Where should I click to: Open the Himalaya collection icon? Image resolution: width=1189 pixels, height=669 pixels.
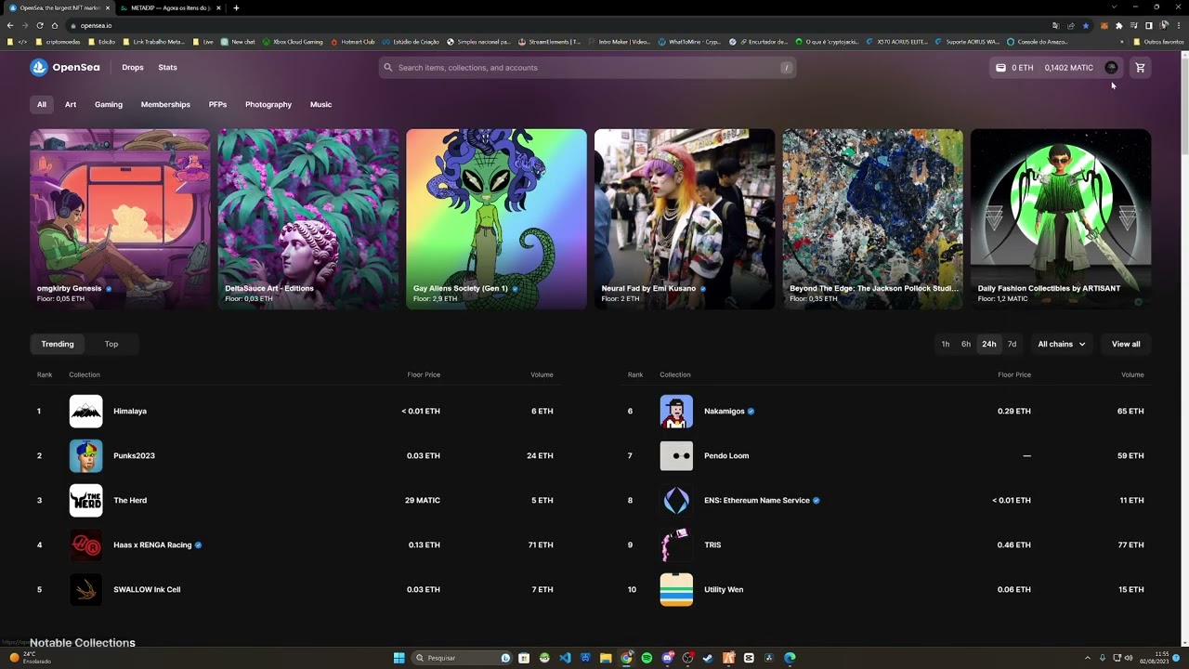click(x=85, y=411)
